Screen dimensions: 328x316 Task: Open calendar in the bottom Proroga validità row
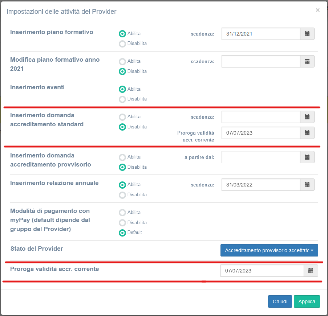(x=311, y=271)
